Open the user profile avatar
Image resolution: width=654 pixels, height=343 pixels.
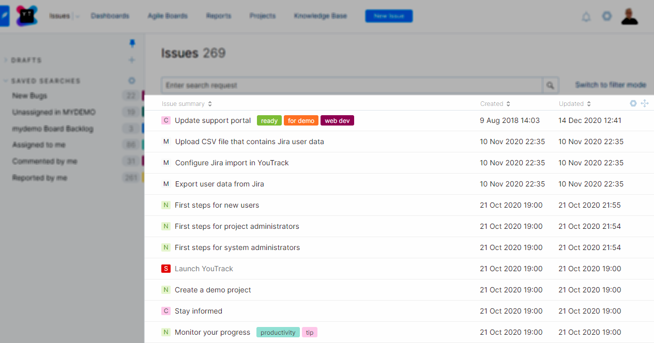click(629, 16)
